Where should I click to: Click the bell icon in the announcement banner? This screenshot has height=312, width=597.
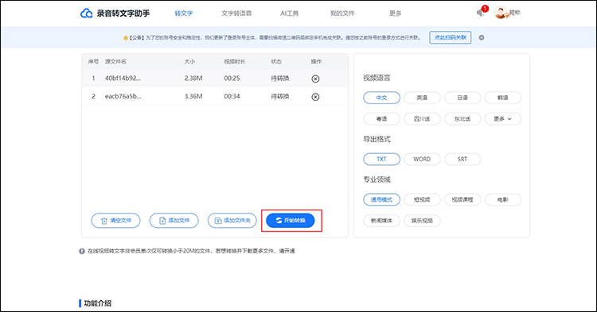pos(125,38)
